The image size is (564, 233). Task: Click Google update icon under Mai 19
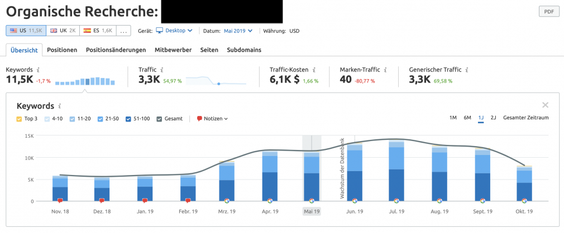(x=312, y=201)
